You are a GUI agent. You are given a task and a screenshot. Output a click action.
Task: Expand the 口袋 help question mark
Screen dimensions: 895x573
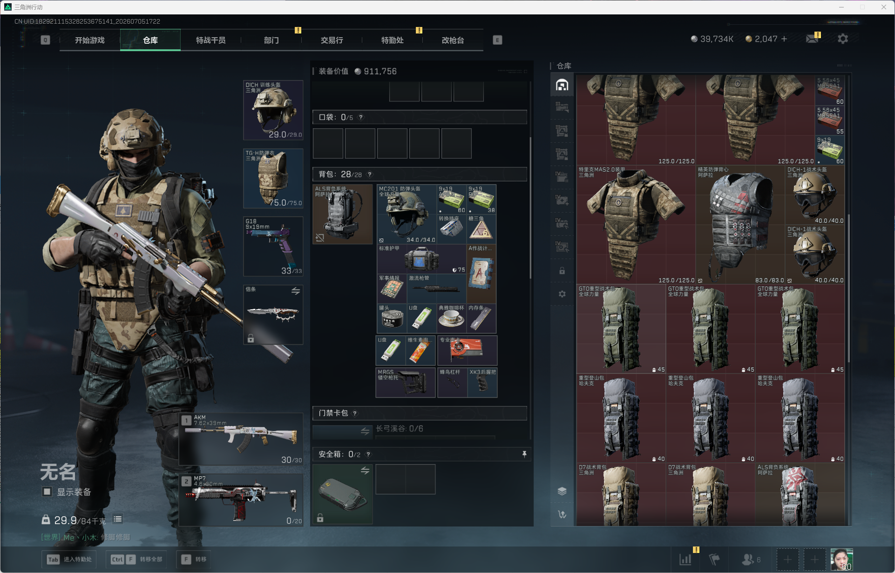click(x=361, y=117)
